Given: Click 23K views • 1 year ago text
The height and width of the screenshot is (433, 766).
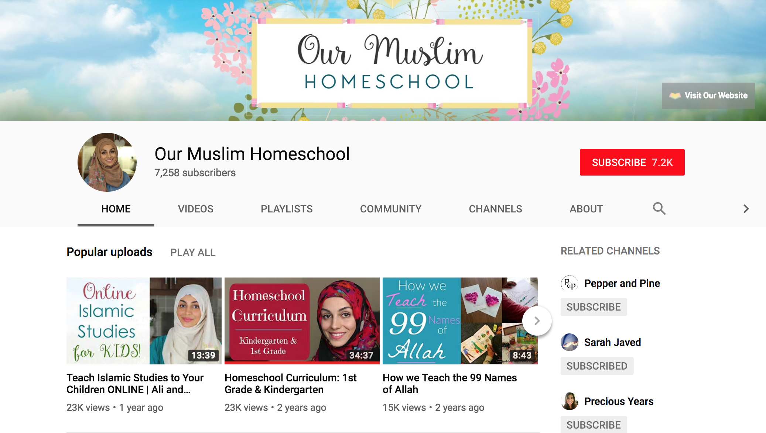Looking at the screenshot, I should pos(115,408).
